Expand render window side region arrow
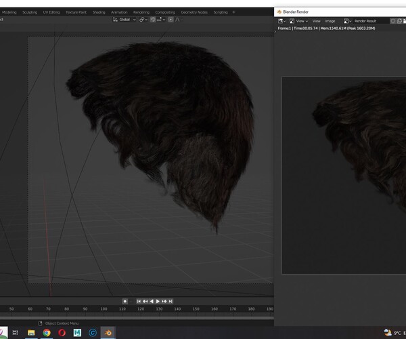Image resolution: width=406 pixels, height=339 pixels. click(x=275, y=32)
